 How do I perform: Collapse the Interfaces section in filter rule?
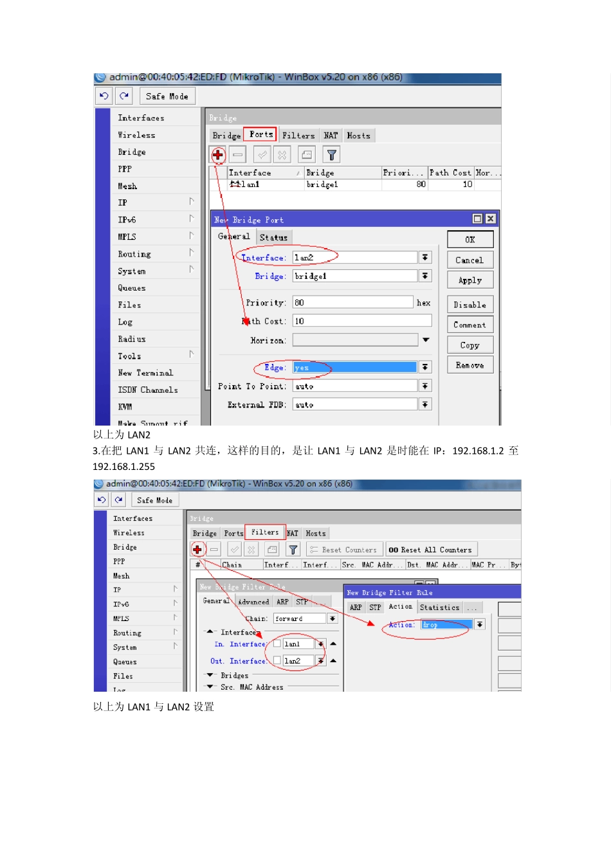click(x=210, y=632)
